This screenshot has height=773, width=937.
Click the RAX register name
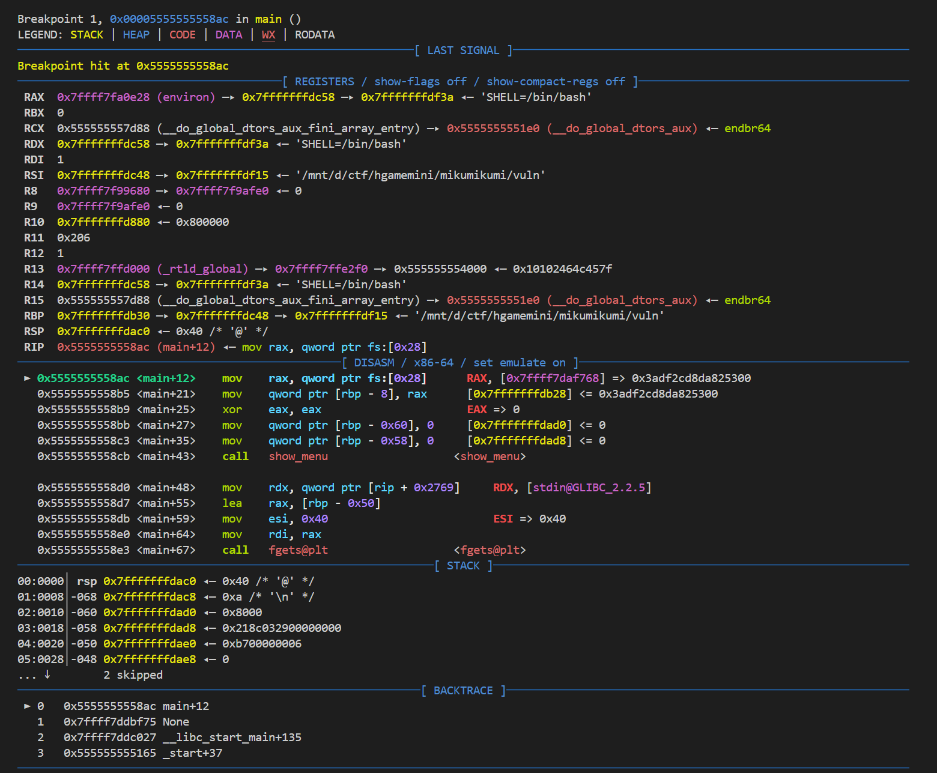tap(34, 97)
